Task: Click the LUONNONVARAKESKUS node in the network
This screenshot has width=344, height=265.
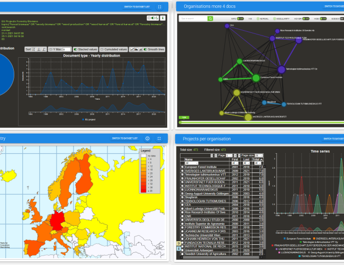Action: [x=240, y=61]
